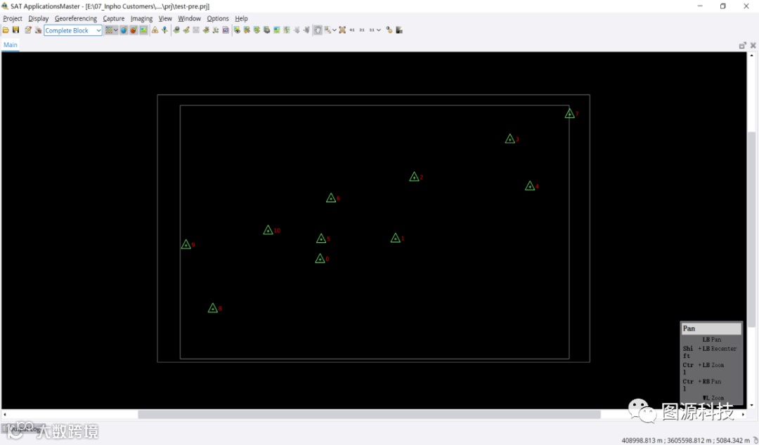Screen dimensions: 759x445
Task: Float the Main view with undock icon
Action: (x=743, y=45)
